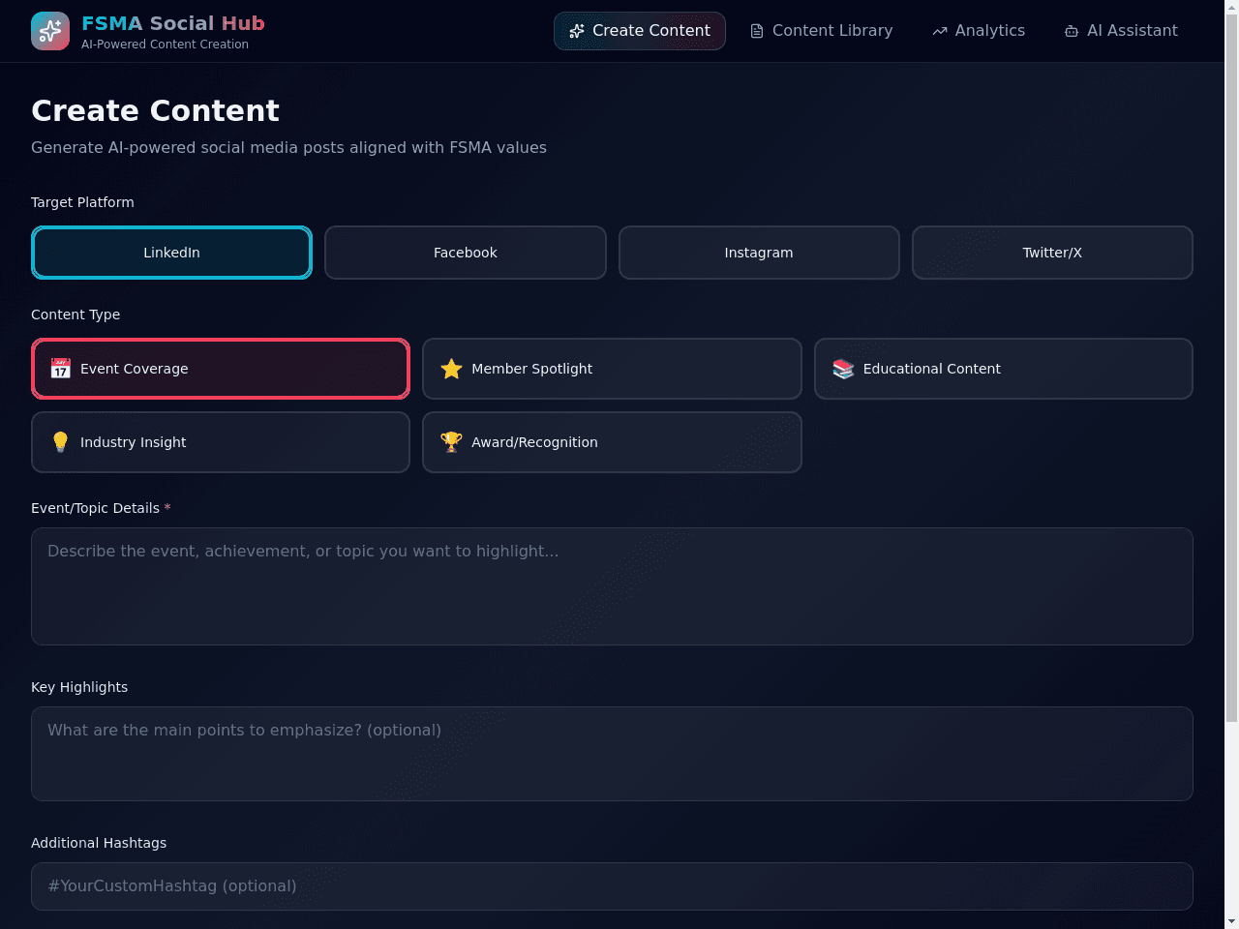Viewport: 1239px width, 929px height.
Task: Select the Event Coverage content type
Action: (x=221, y=369)
